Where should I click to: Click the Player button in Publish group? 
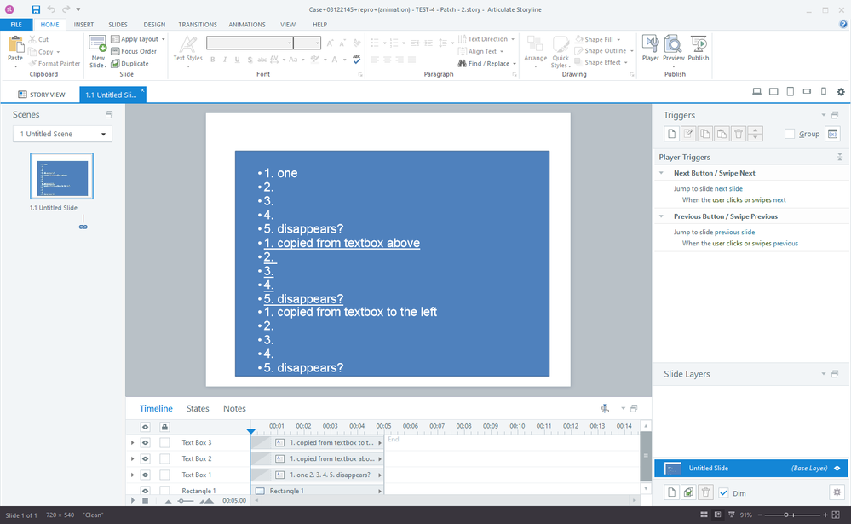click(650, 48)
